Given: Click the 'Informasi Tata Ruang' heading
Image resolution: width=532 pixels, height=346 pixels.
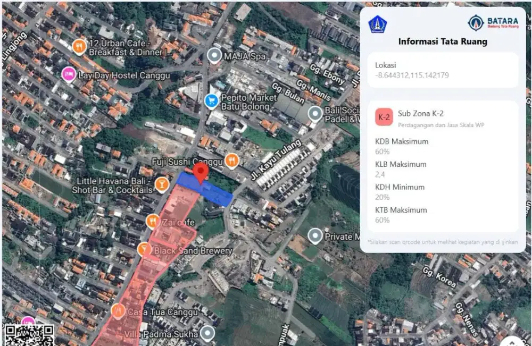Looking at the screenshot, I should pos(443,41).
